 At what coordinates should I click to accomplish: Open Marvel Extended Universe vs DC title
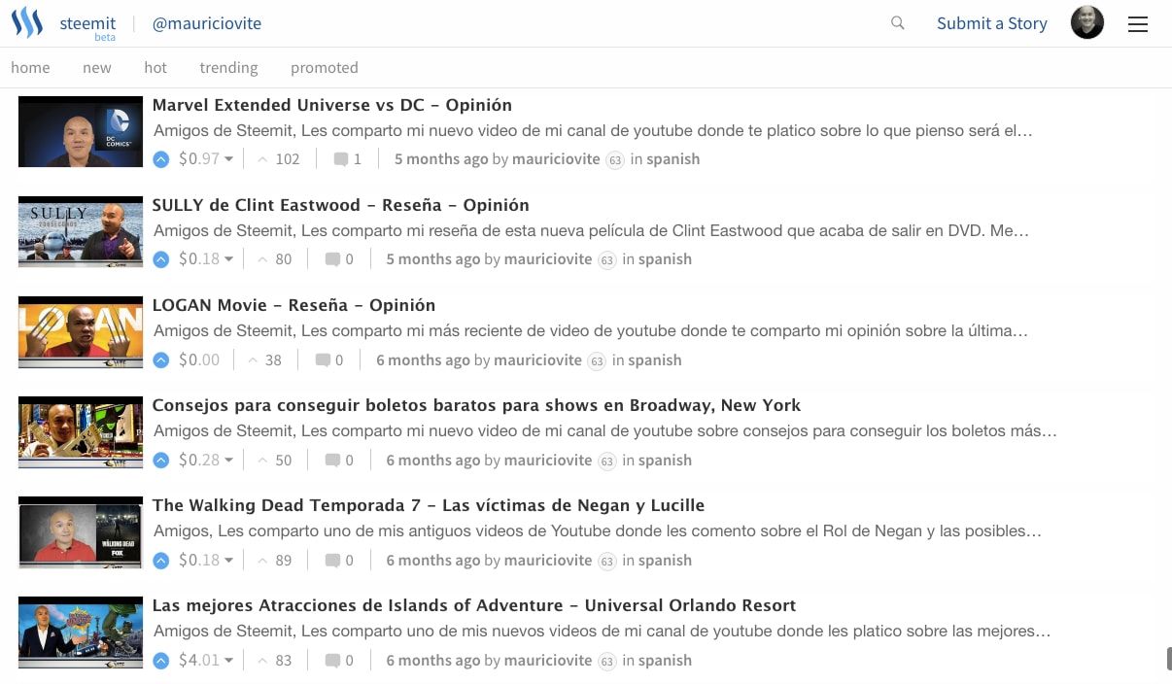coord(332,105)
